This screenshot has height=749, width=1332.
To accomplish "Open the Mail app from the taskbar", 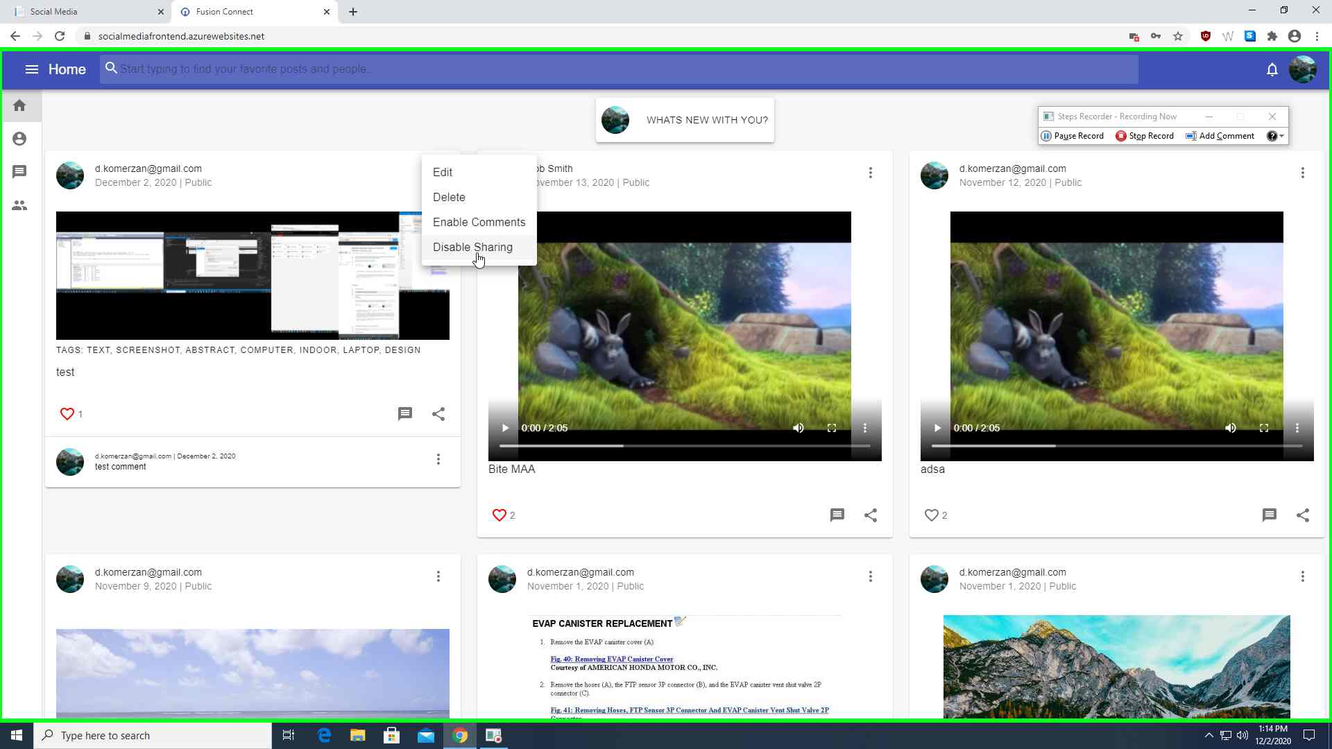I will coord(426,735).
